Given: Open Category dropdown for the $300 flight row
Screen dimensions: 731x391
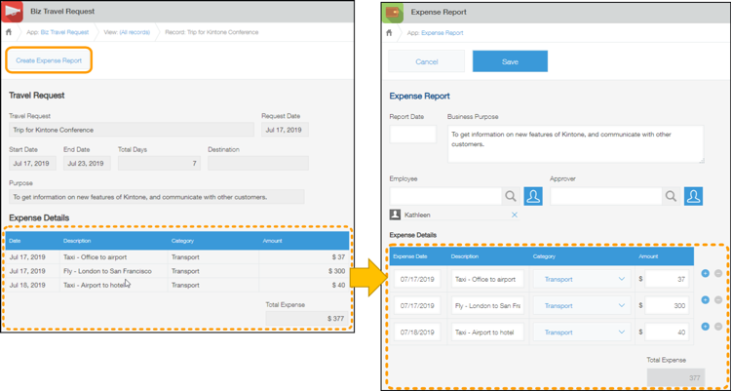Looking at the screenshot, I should 585,305.
